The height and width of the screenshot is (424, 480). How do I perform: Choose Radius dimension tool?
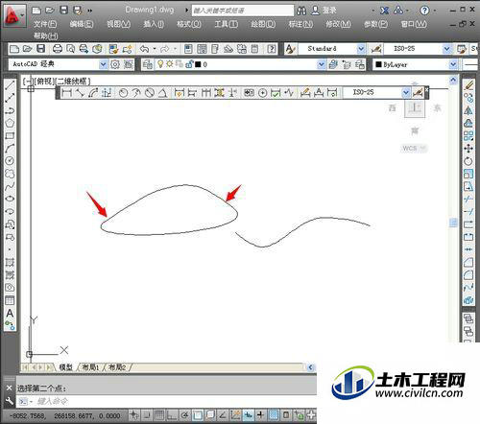pyautogui.click(x=123, y=93)
